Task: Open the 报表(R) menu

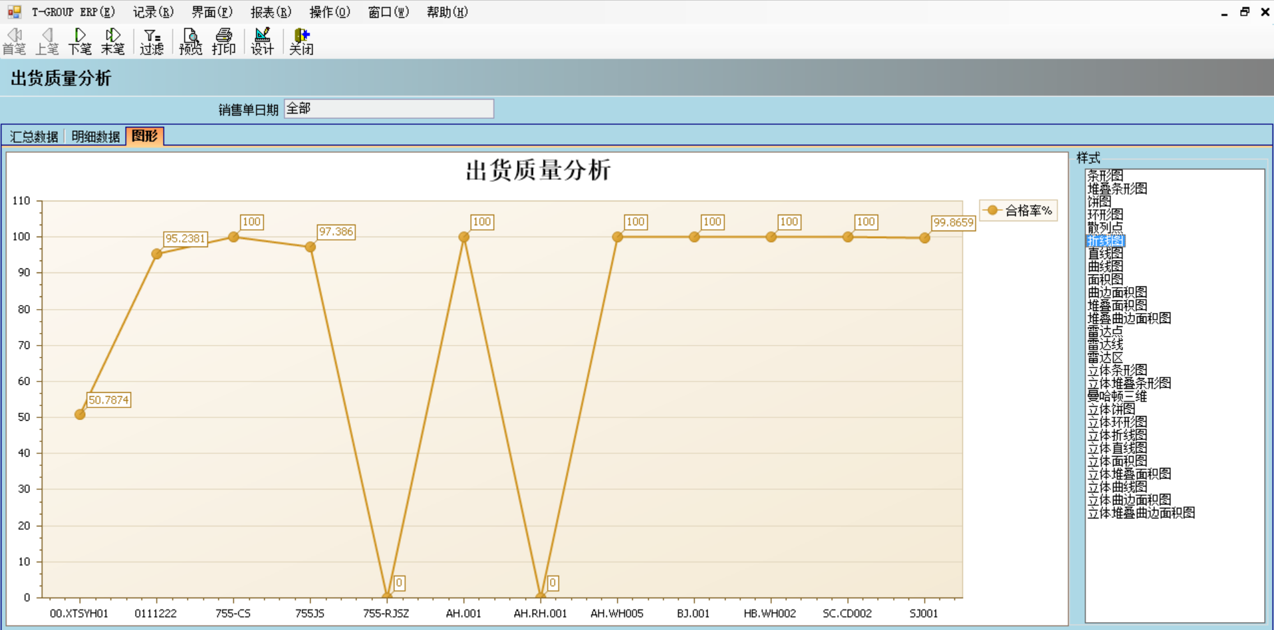Action: point(271,12)
